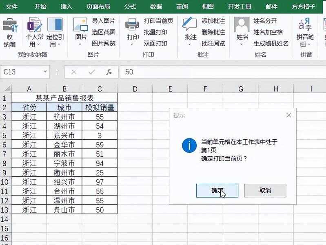Image resolution: width=326 pixels, height=245 pixels.
Task: Click 批注阅览 in the ribbon
Action: coord(213,43)
